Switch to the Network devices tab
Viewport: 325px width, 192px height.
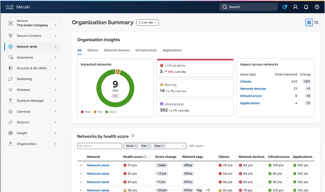117,50
